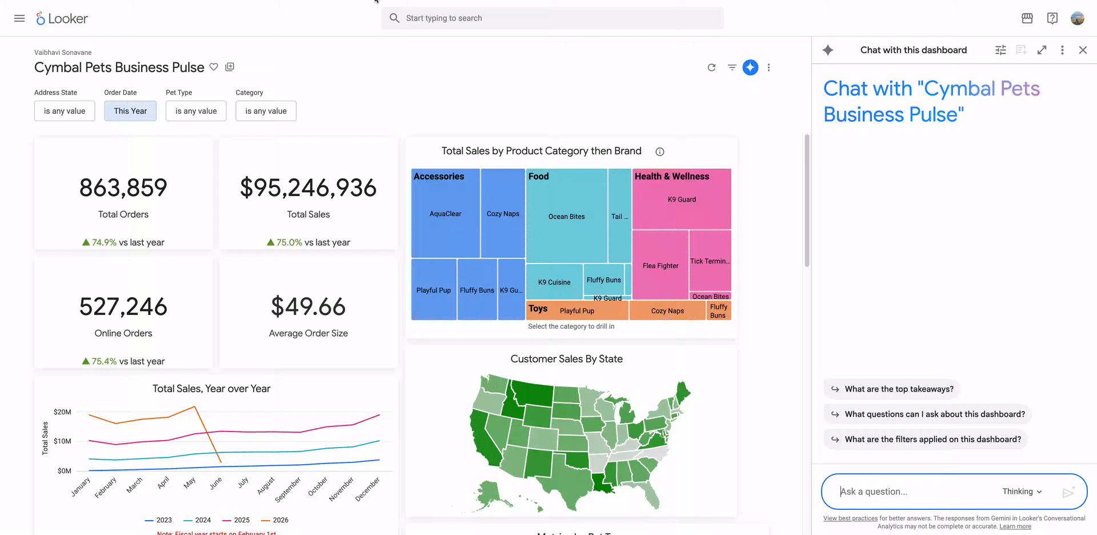The height and width of the screenshot is (535, 1097).
Task: Select the AquaClear treemap tile
Action: (446, 214)
